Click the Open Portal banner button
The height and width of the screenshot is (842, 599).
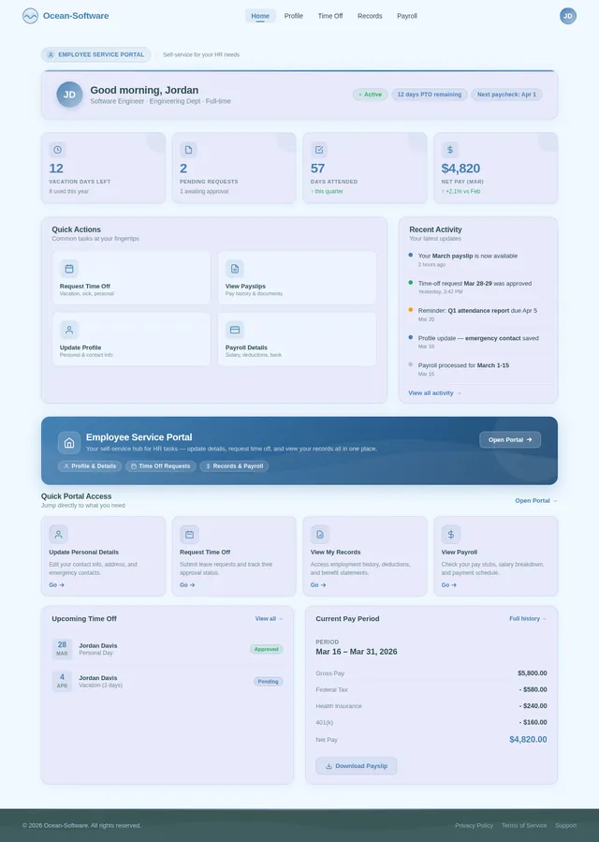click(x=510, y=439)
